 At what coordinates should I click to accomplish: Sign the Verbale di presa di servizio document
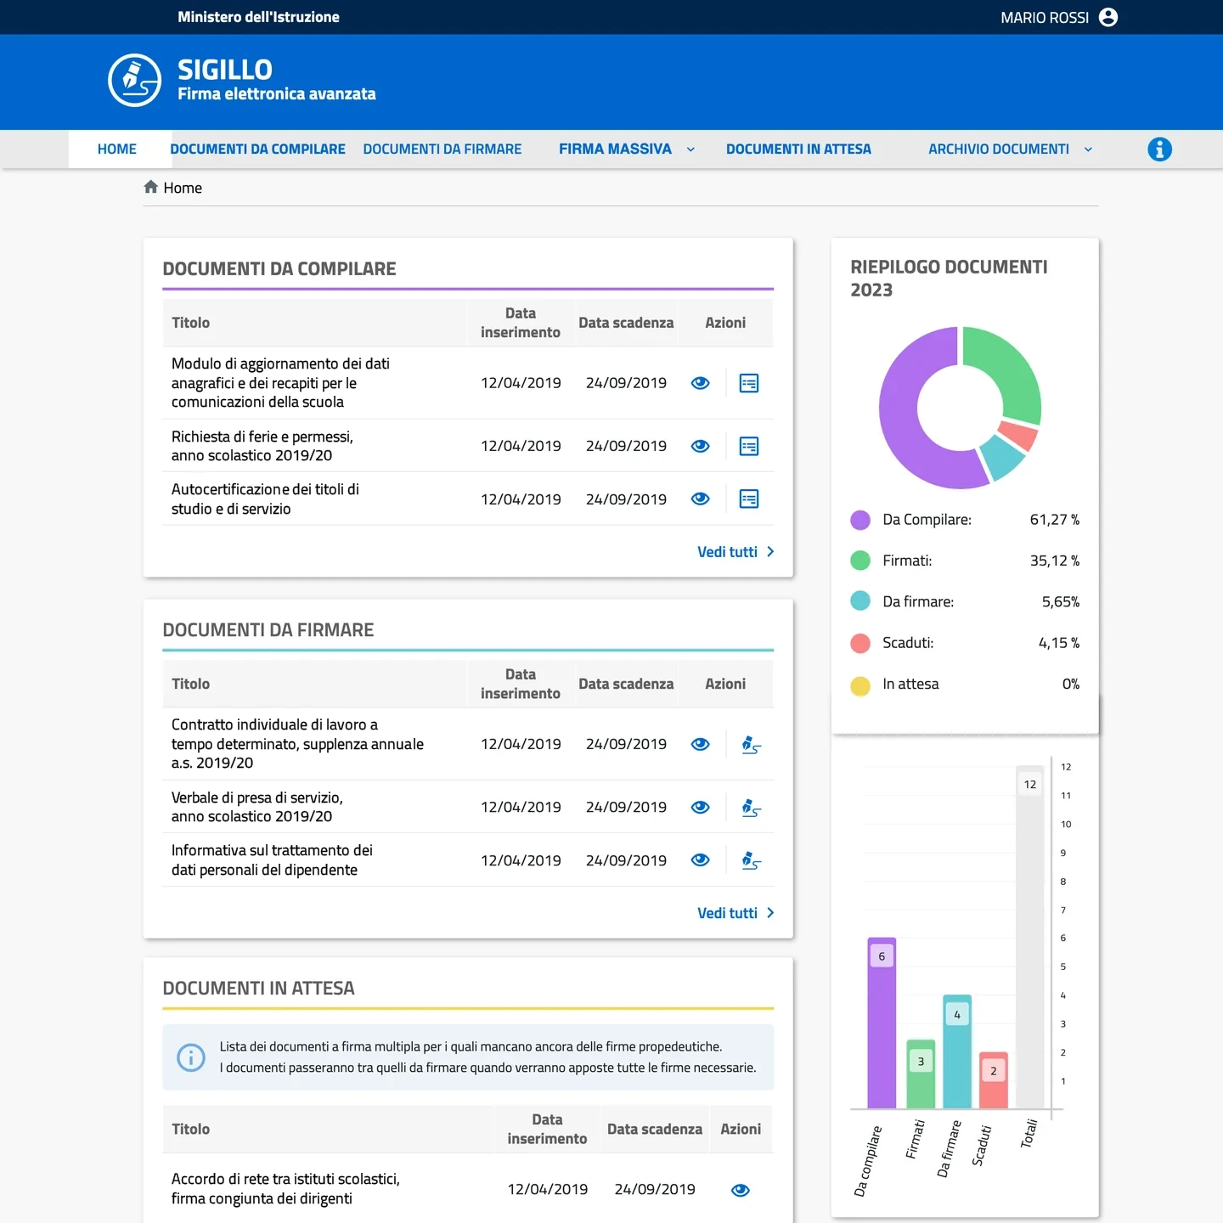click(751, 808)
